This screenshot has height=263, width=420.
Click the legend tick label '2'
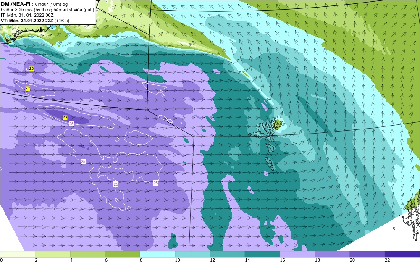[36, 260]
